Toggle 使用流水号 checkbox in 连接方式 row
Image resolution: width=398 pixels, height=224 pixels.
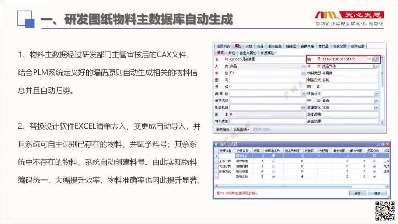pos(273,171)
